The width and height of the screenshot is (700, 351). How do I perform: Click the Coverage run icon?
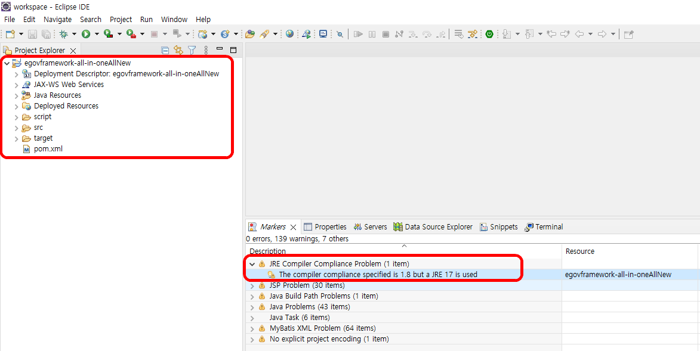[108, 34]
